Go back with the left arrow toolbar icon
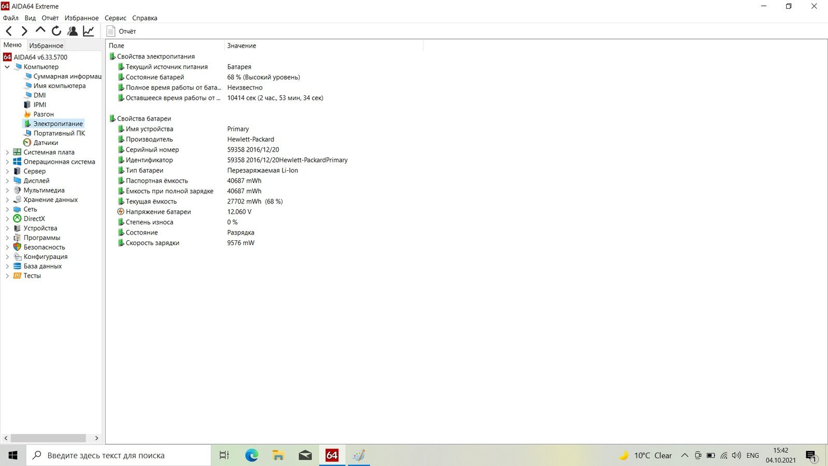828x466 pixels. pyautogui.click(x=9, y=32)
